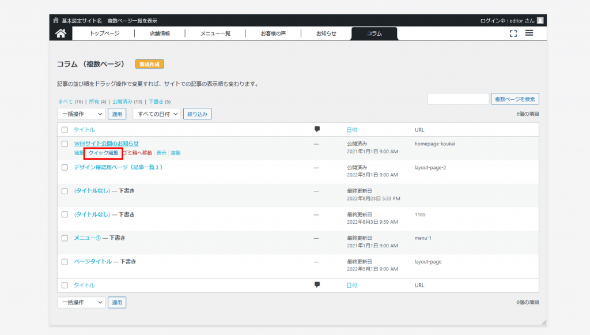Tick the checkbox beside メニュー① draft
The height and width of the screenshot is (335, 590).
[65, 238]
